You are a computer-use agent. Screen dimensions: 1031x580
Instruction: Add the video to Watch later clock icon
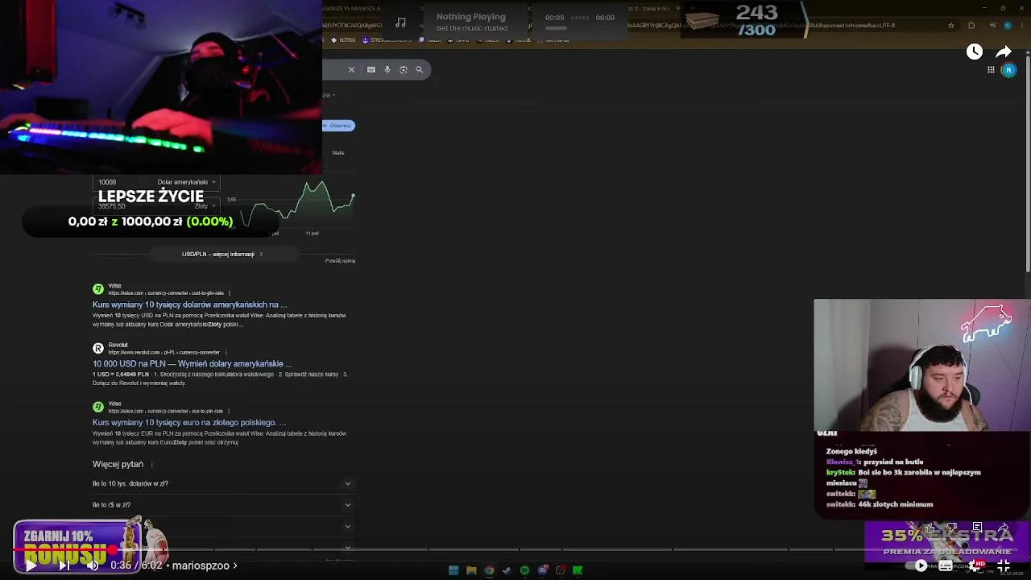[x=975, y=52]
